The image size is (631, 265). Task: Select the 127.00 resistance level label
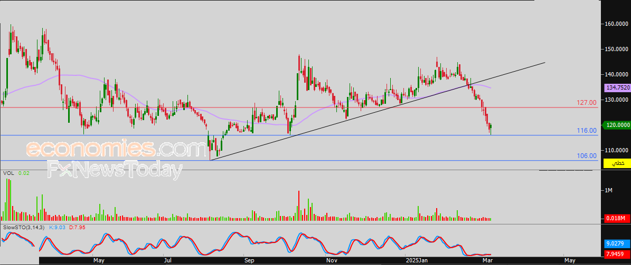point(587,103)
